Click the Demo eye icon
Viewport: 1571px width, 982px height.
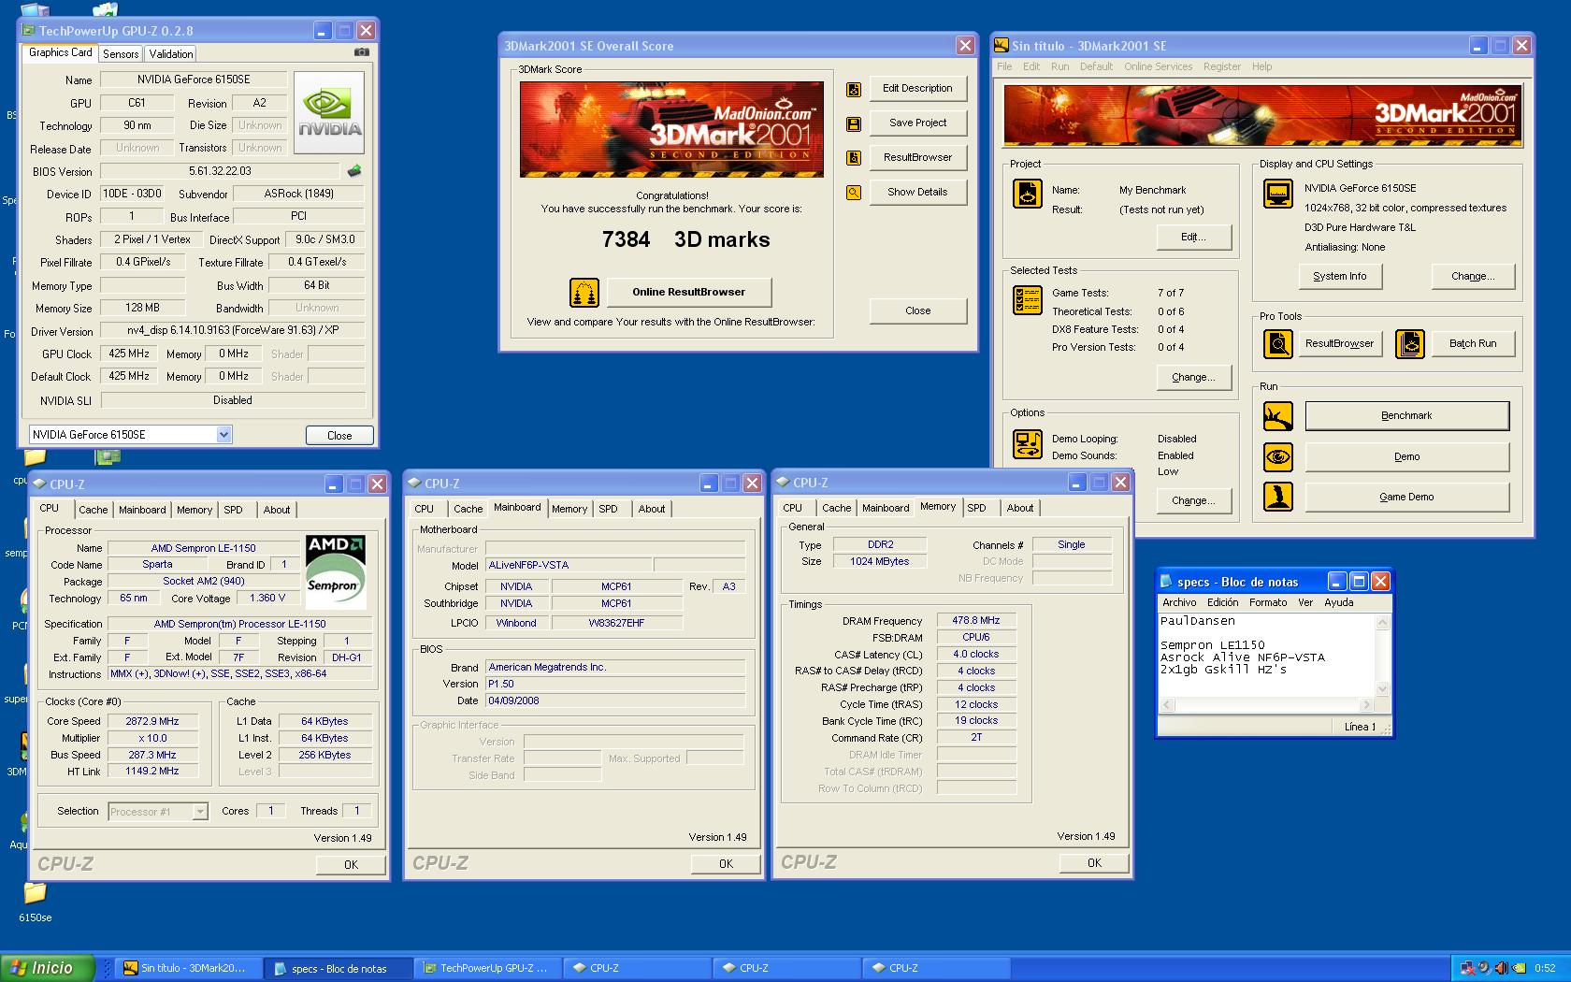pos(1277,457)
